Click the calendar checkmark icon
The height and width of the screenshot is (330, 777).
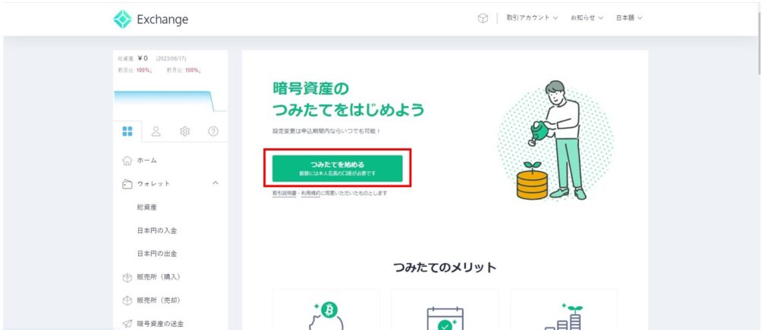click(445, 318)
